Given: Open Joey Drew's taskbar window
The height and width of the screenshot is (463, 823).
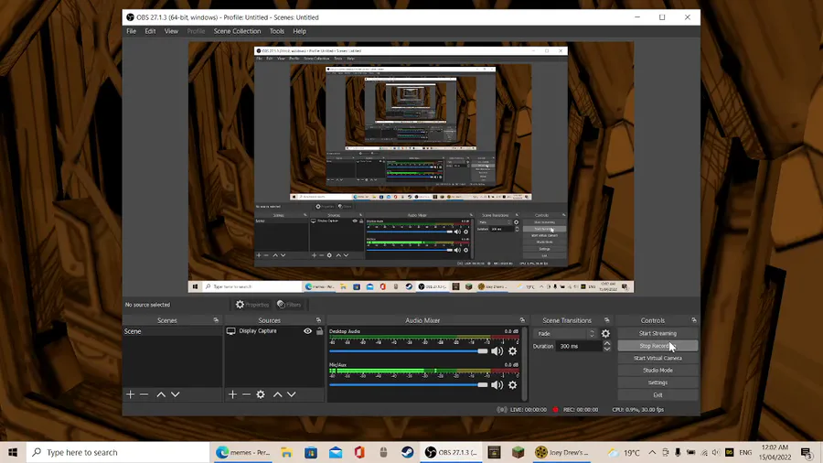Looking at the screenshot, I should 562,452.
